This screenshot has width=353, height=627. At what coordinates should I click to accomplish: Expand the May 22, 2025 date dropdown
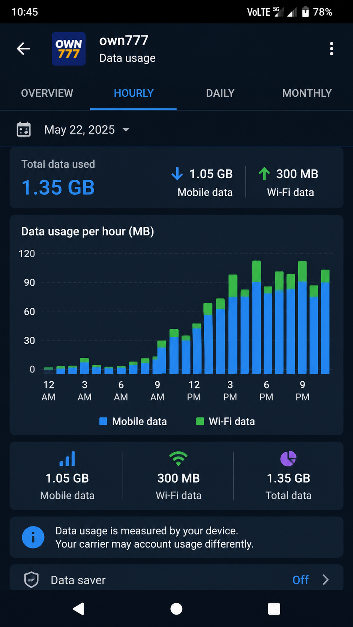tap(87, 129)
